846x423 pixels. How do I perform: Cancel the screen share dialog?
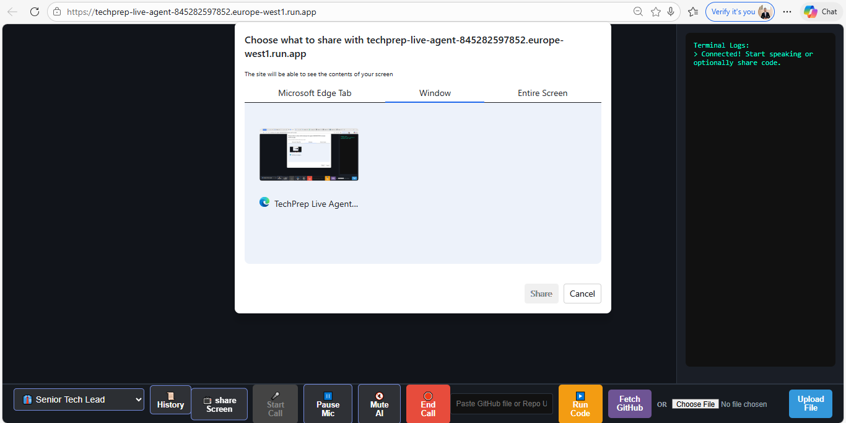(582, 294)
